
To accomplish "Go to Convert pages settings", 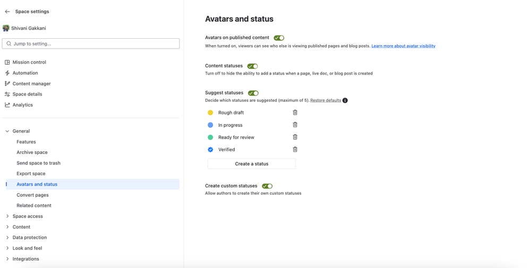I will 32,195.
